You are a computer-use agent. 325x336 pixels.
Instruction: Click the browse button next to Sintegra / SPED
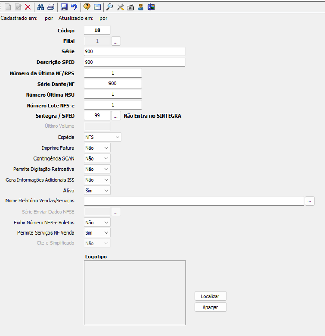(x=116, y=116)
